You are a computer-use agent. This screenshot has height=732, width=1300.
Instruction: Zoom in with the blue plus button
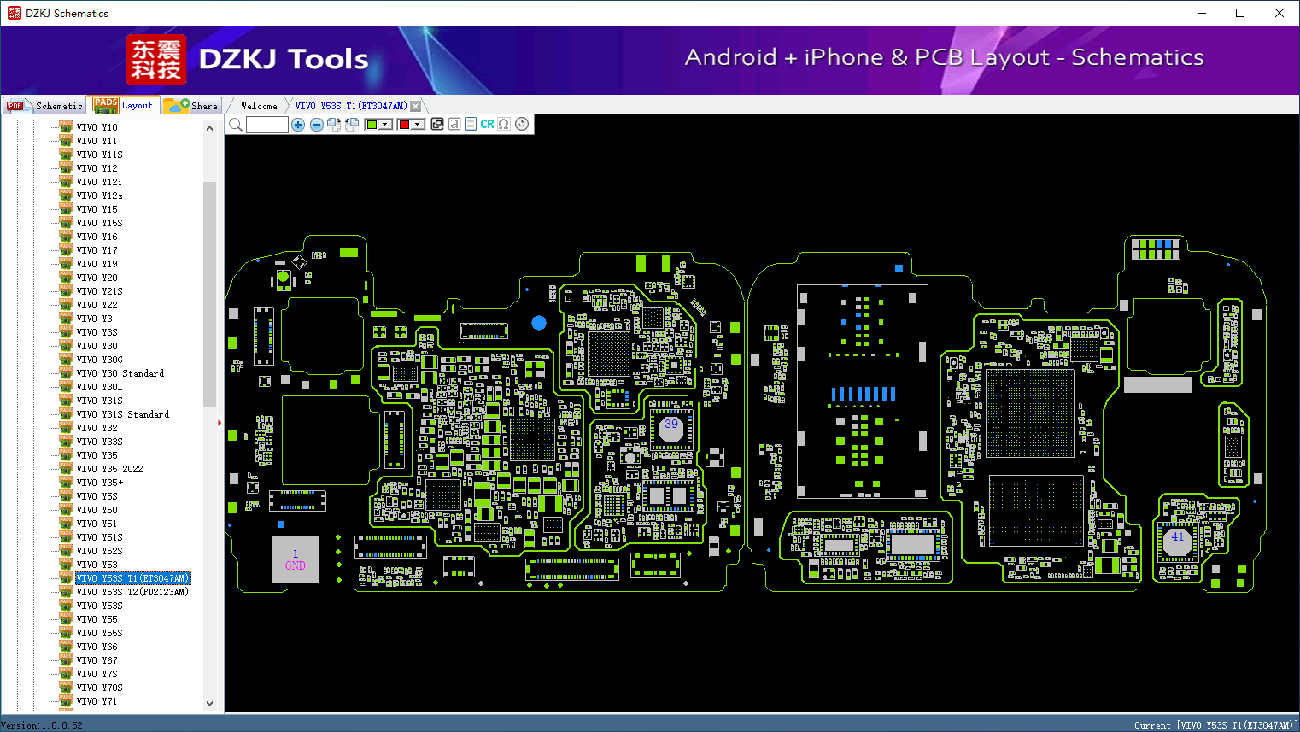pos(298,125)
